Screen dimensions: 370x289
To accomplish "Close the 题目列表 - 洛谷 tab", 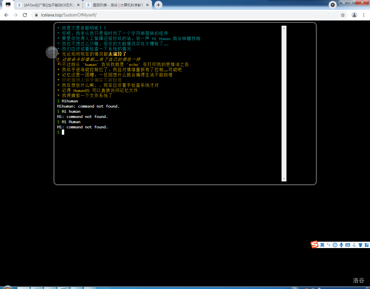I will pyautogui.click(x=147, y=5).
